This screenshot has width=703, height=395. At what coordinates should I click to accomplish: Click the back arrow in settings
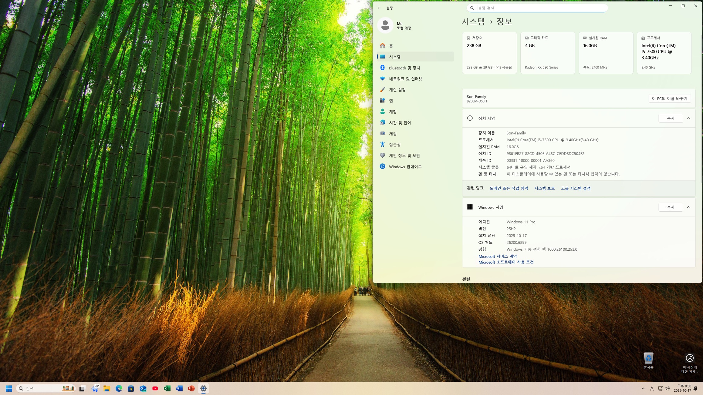tap(379, 8)
